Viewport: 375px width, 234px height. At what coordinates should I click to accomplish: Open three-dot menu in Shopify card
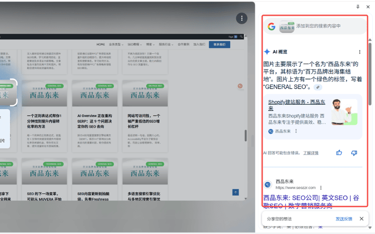point(296,131)
